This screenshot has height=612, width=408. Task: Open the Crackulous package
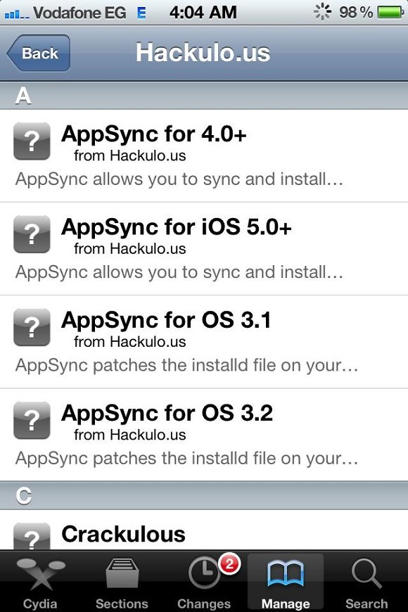pyautogui.click(x=204, y=530)
